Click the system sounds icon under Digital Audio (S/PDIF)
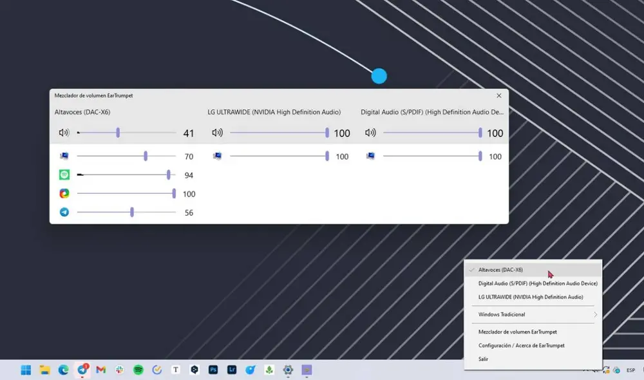Screen dimensions: 644x380 (370, 155)
